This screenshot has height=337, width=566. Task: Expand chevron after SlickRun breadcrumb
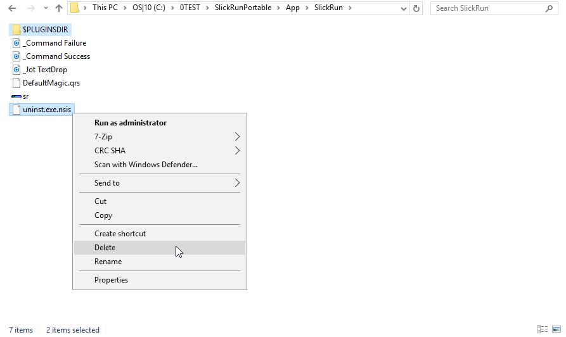(350, 8)
